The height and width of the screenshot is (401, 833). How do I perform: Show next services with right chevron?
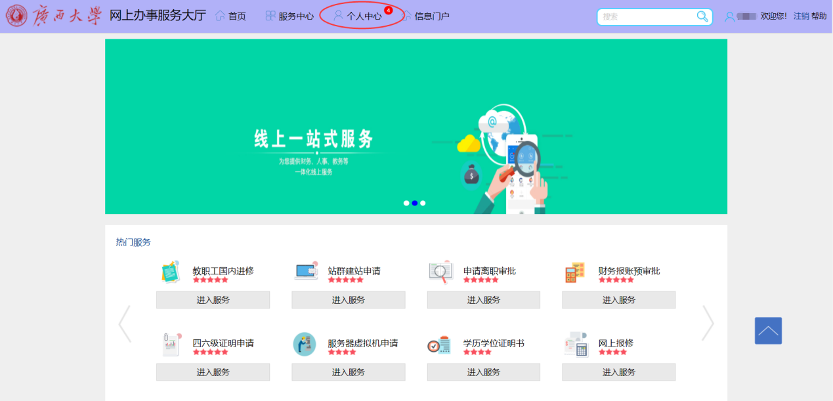click(708, 324)
